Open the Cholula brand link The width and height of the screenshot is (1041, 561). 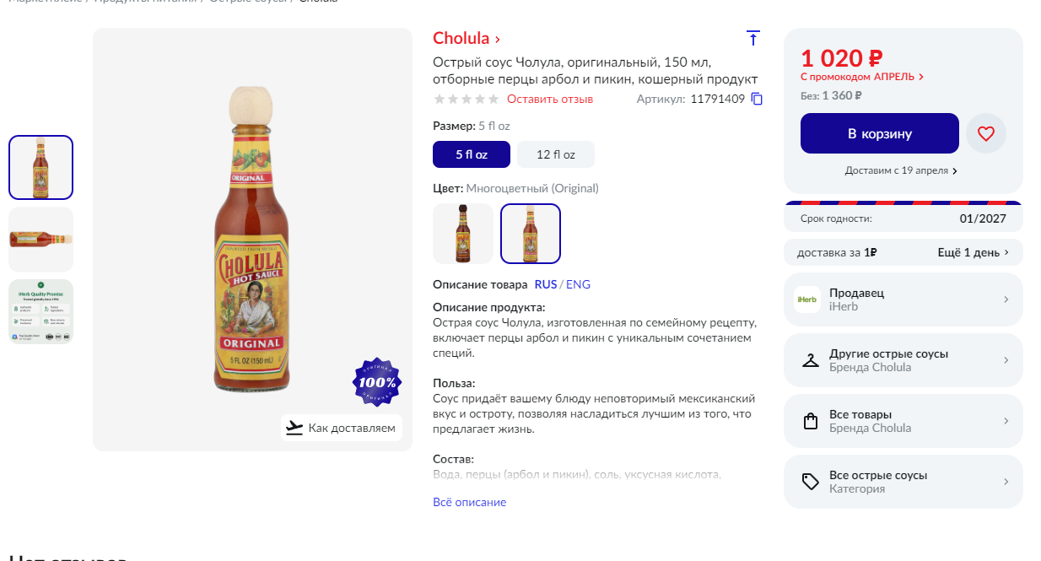pyautogui.click(x=466, y=38)
